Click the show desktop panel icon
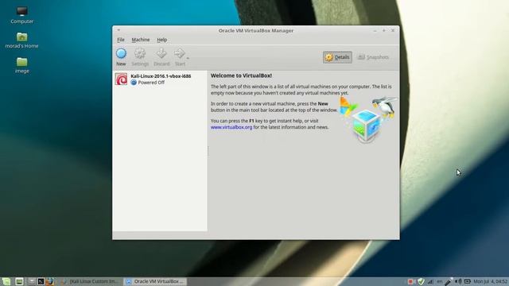This screenshot has height=286, width=509. click(x=19, y=281)
